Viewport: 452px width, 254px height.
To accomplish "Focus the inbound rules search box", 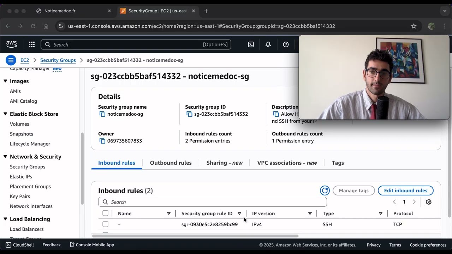I will 213,202.
